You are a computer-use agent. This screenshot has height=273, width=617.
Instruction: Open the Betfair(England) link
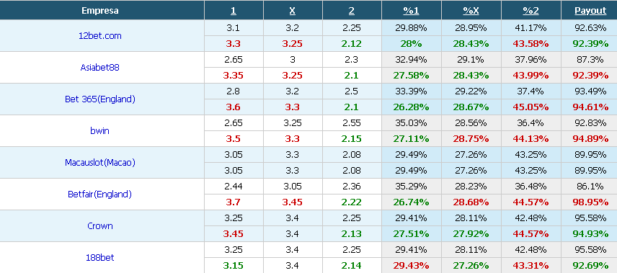[100, 194]
